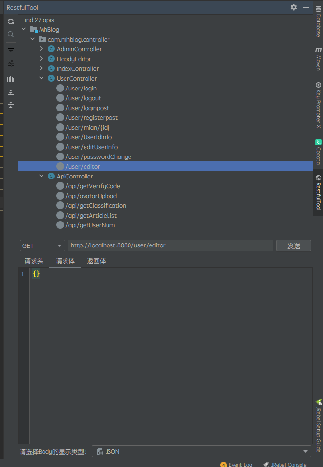Switch to the 请求体 tab
This screenshot has width=323, height=467.
(x=65, y=261)
